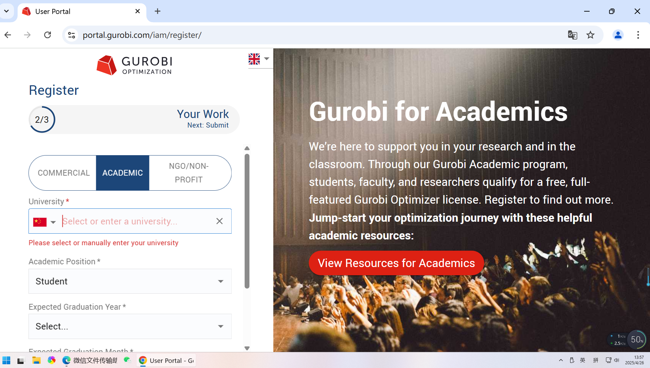
Task: Close the User Portal tab
Action: 138,11
